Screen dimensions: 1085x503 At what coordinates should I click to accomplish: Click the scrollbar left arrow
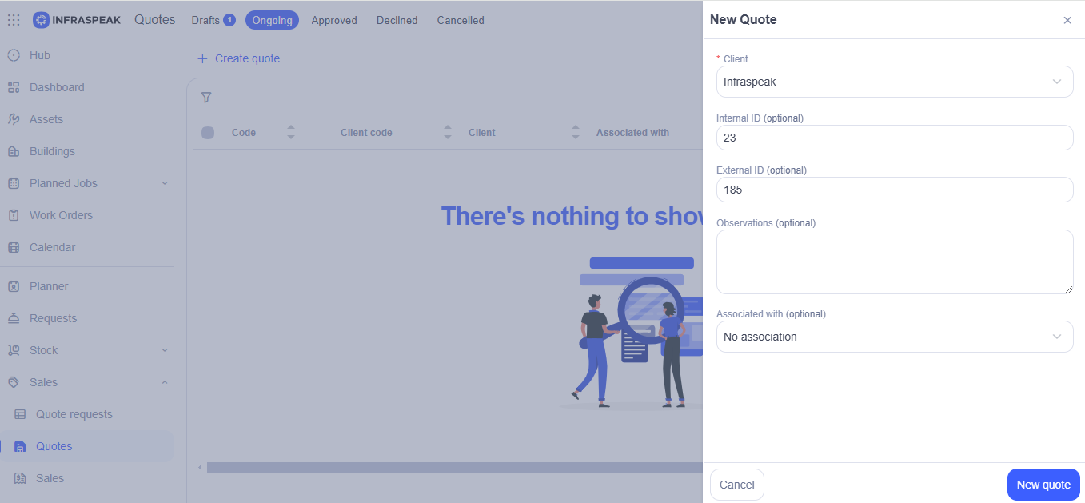coord(200,467)
